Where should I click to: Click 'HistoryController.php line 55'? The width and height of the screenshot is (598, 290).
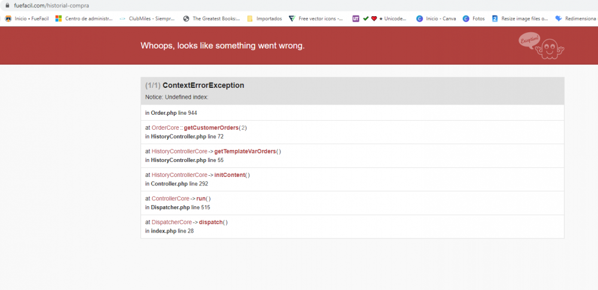(x=187, y=160)
